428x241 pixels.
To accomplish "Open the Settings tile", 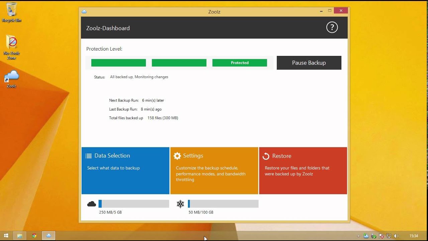I will tap(214, 171).
